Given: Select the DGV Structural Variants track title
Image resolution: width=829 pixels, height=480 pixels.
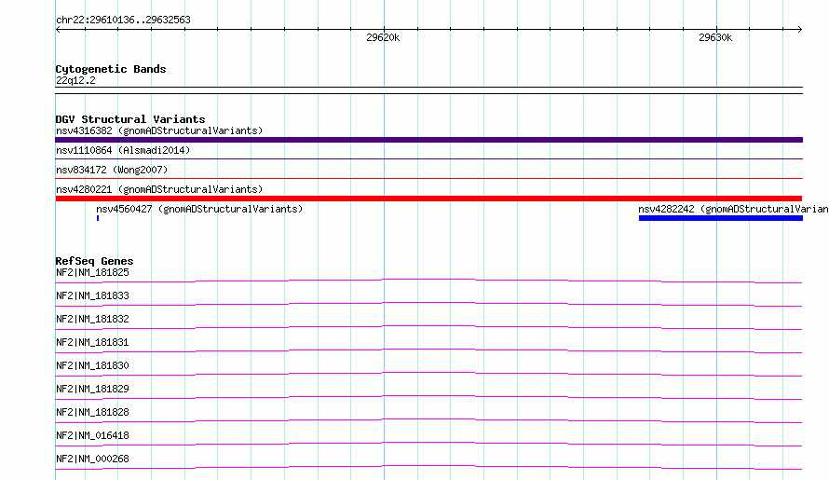Looking at the screenshot, I should coord(130,119).
